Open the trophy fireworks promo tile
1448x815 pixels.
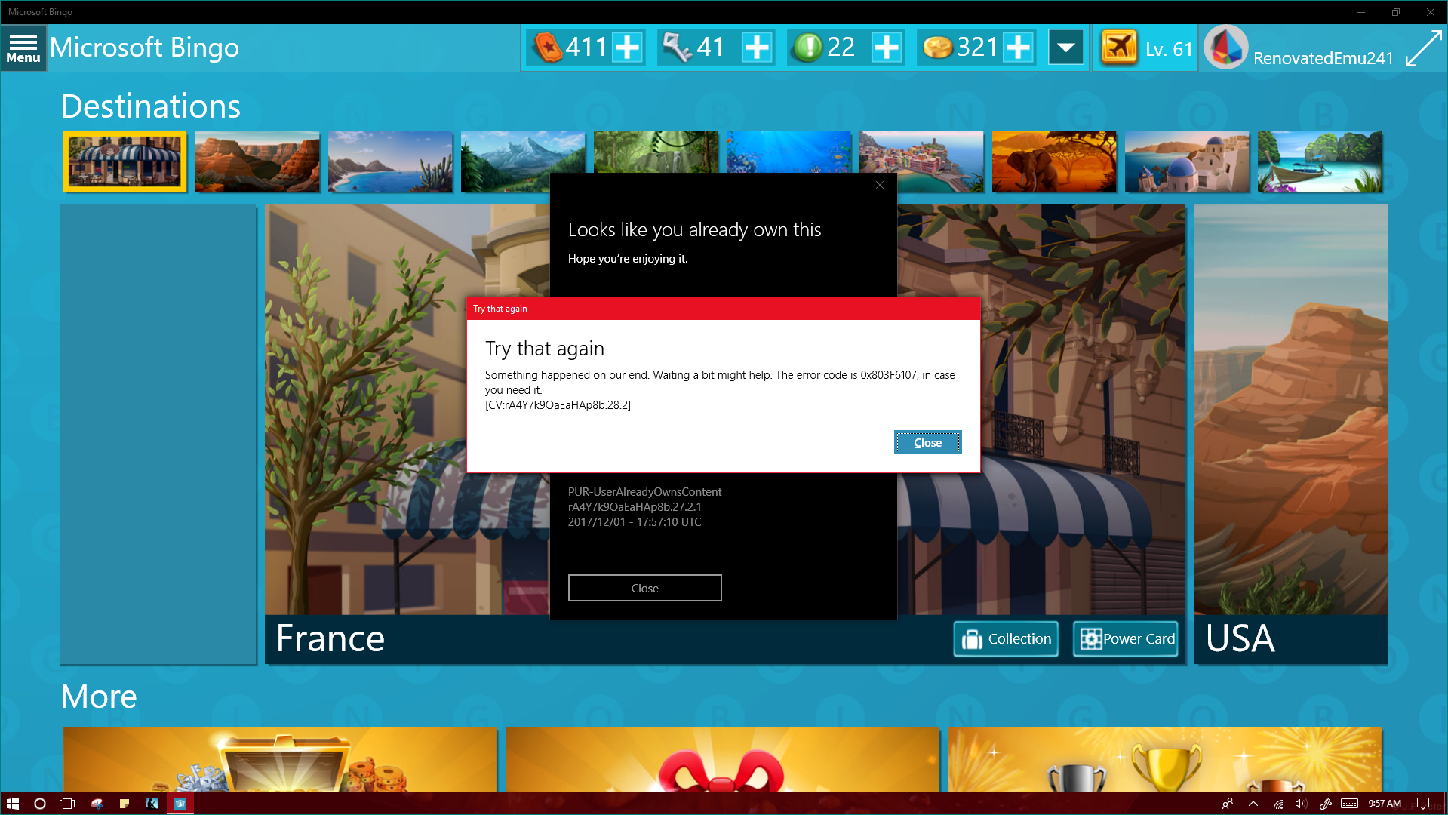click(x=1165, y=759)
